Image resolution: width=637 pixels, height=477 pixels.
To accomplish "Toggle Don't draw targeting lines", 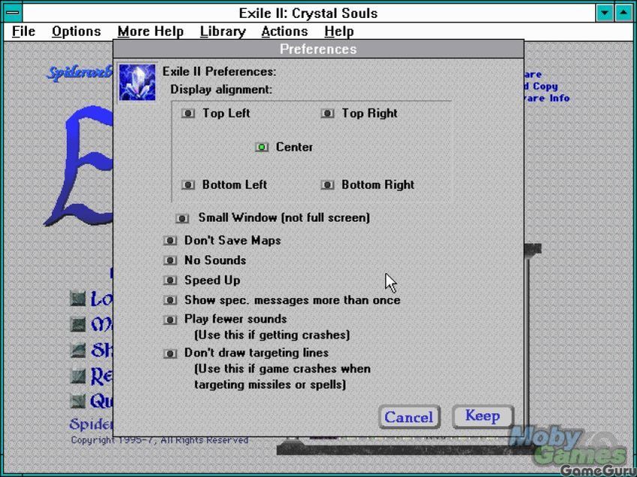I will [x=170, y=353].
